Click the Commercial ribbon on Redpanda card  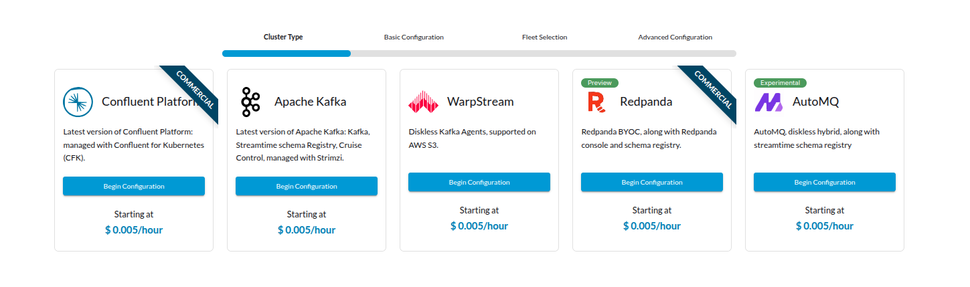point(712,90)
